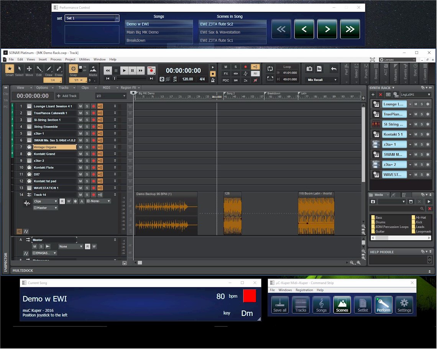Choose the Erase tool
Screen dimensions: 437x349
59,69
